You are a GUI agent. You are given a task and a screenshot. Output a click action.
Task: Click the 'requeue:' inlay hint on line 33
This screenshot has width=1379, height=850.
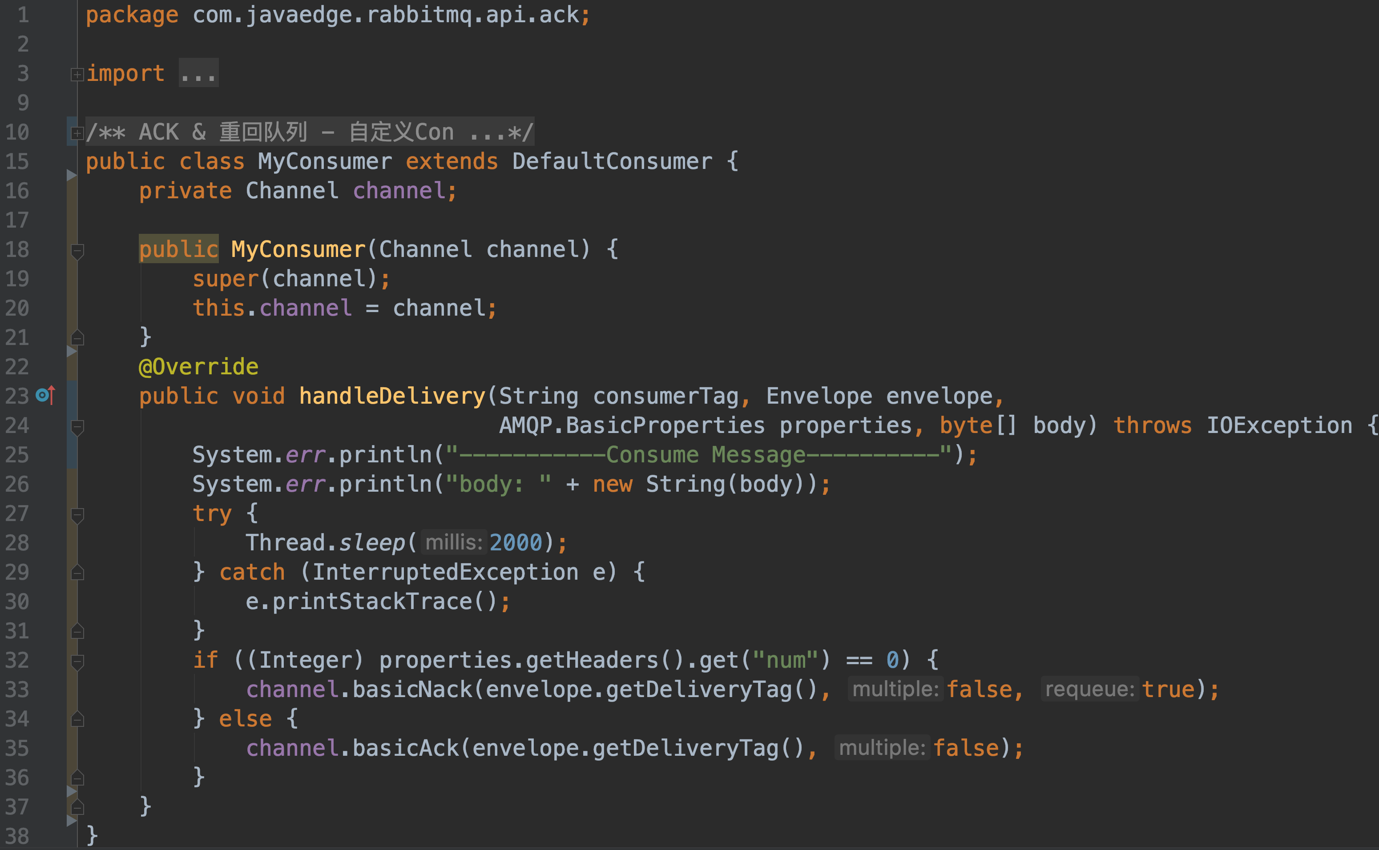[1089, 689]
